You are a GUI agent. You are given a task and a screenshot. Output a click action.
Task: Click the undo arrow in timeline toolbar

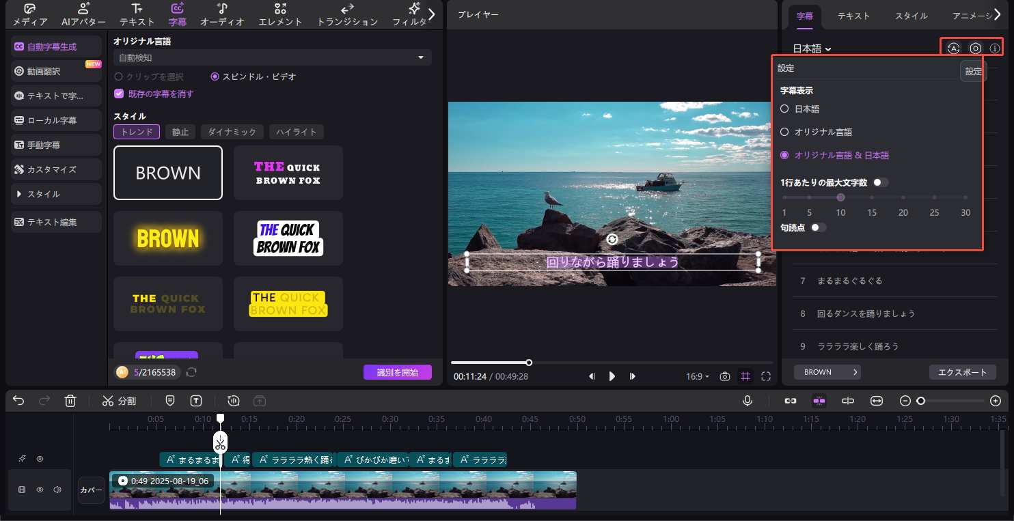(x=18, y=401)
